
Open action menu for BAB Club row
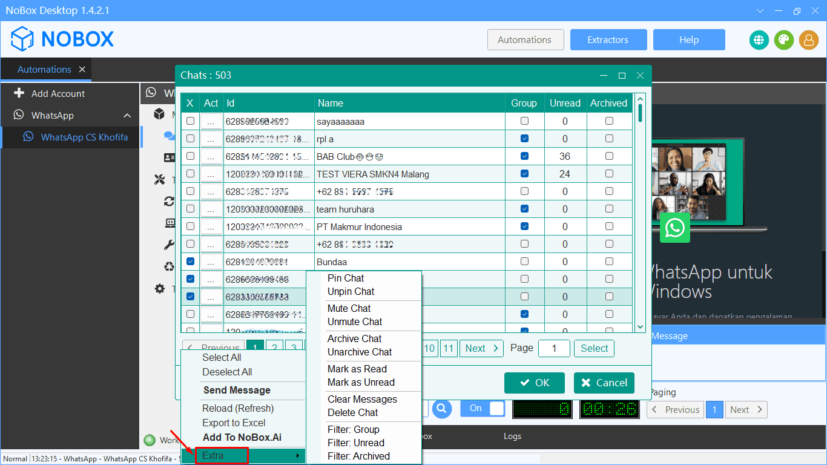click(211, 156)
